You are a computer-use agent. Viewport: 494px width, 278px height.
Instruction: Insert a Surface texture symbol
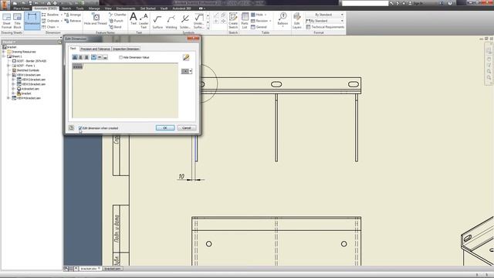click(157, 22)
